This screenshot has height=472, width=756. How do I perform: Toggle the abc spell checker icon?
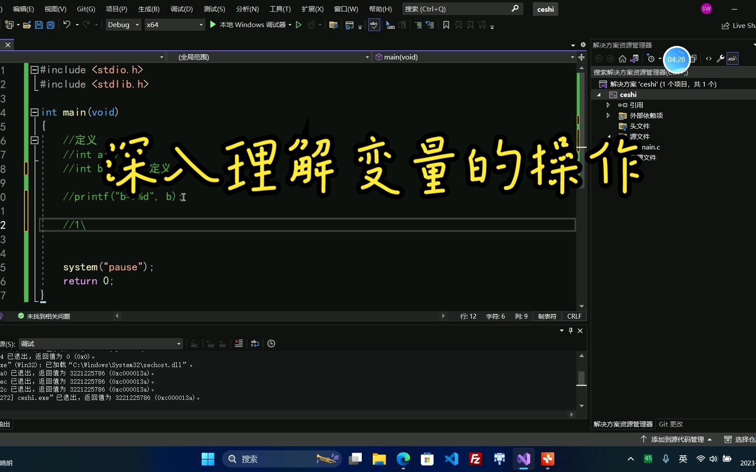(374, 25)
